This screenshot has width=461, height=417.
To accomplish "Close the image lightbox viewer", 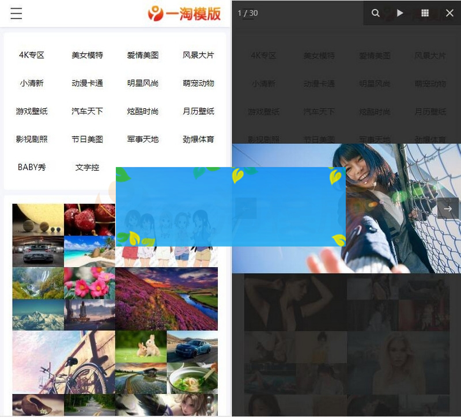I will coord(449,12).
